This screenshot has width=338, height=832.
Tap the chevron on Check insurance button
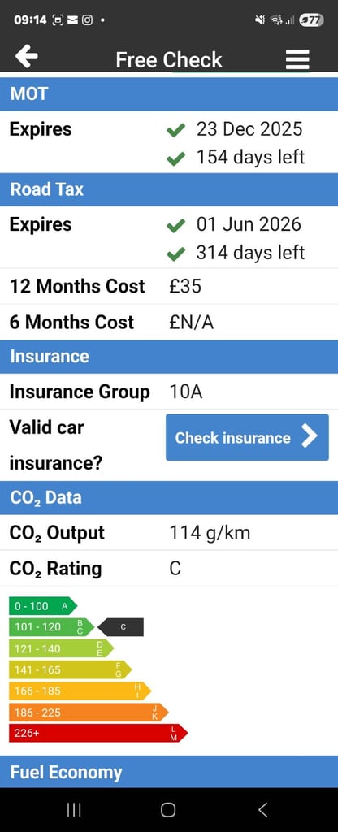[310, 436]
